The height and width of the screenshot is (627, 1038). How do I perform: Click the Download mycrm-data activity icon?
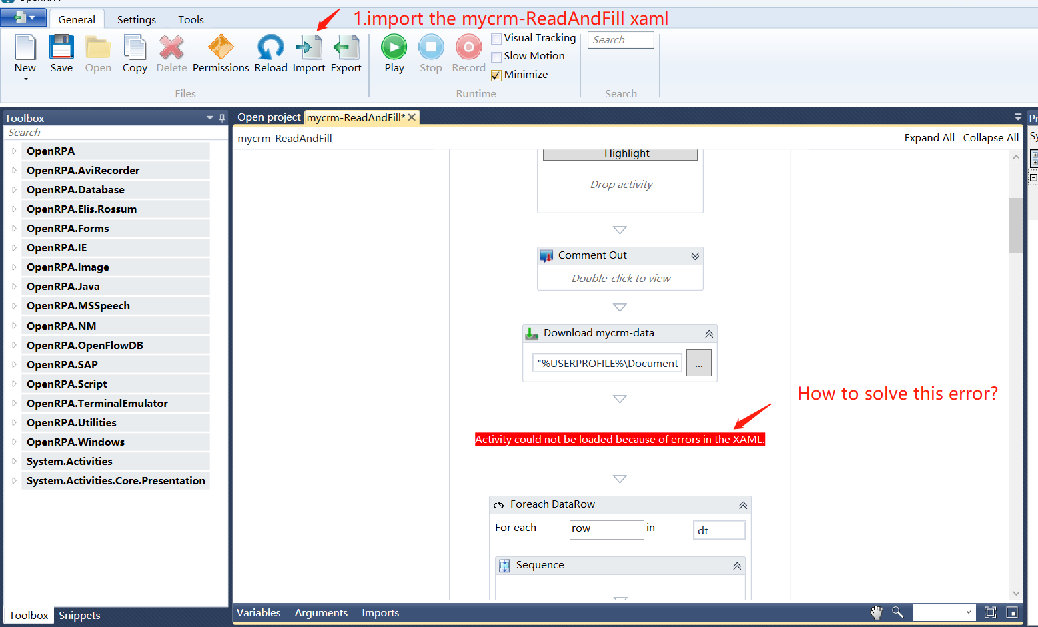point(532,334)
